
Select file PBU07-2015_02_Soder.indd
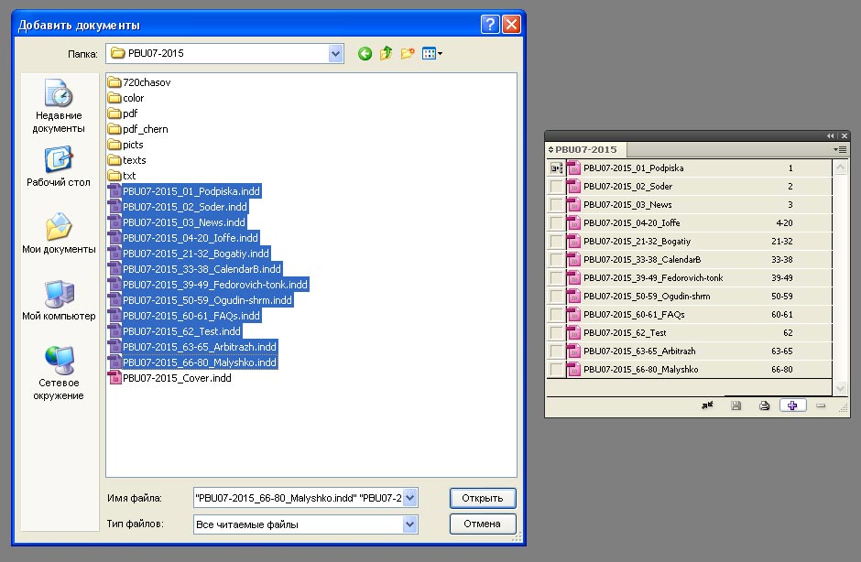coord(178,206)
